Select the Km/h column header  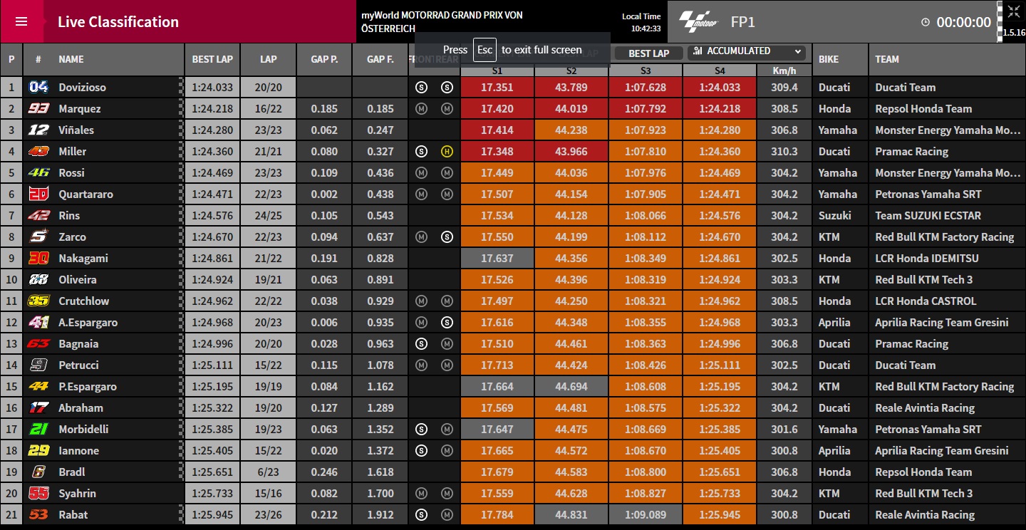[784, 71]
